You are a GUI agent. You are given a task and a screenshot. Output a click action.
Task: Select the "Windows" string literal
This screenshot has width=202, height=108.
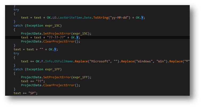pyautogui.click(x=144, y=61)
